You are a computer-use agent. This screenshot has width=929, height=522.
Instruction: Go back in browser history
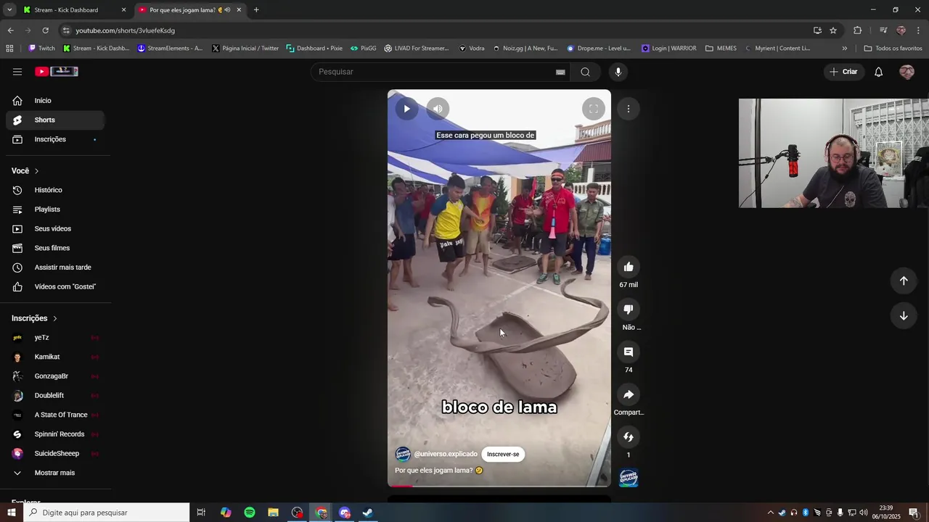10,30
